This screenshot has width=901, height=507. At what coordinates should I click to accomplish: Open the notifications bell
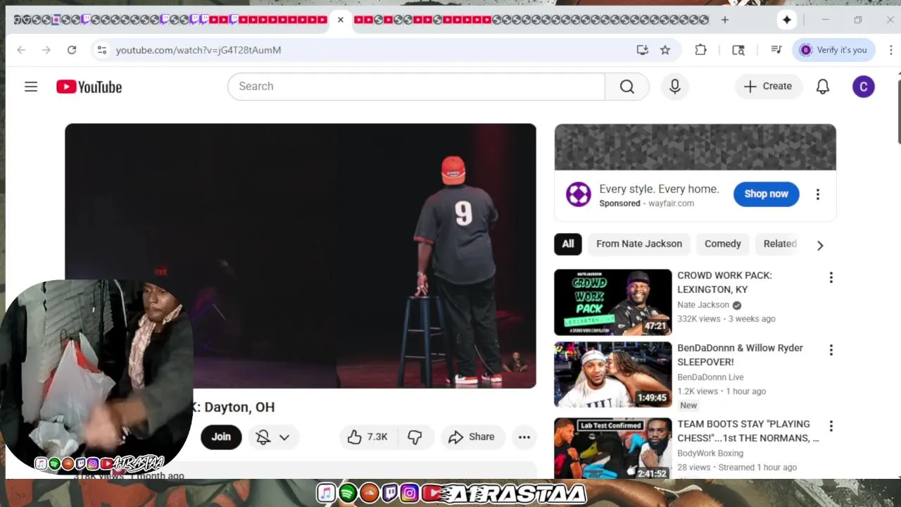click(x=822, y=87)
